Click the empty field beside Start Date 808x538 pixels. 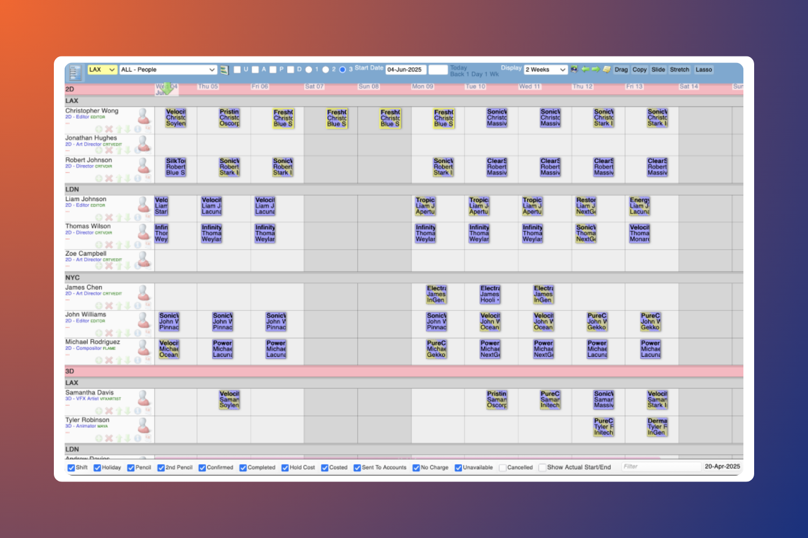[x=438, y=69]
